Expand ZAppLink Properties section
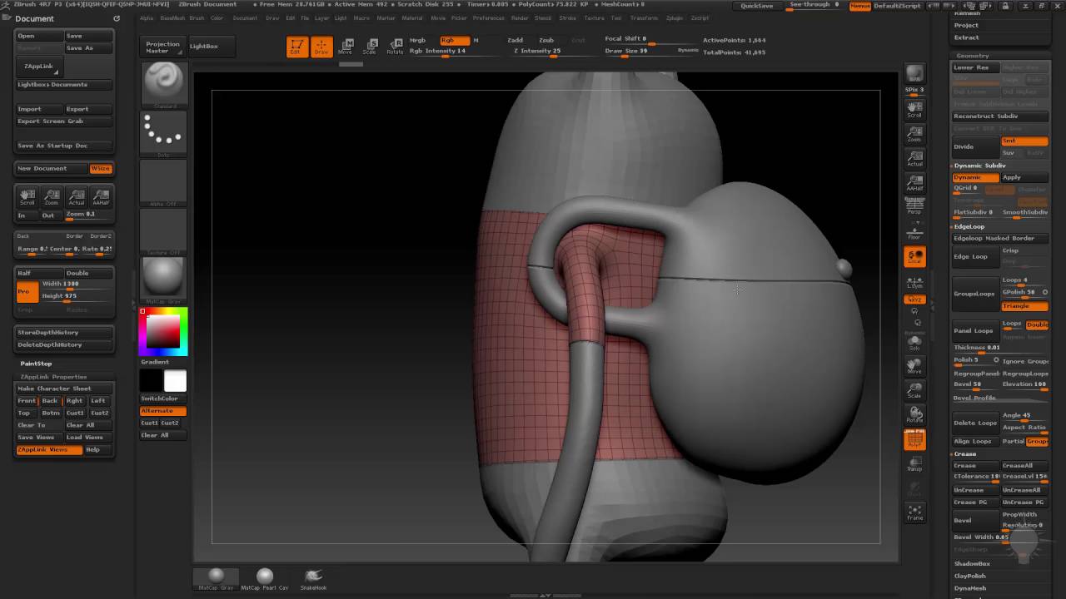 click(x=53, y=377)
